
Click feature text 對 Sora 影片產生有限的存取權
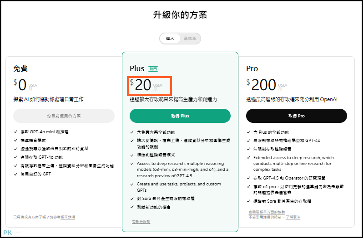pos(166,199)
